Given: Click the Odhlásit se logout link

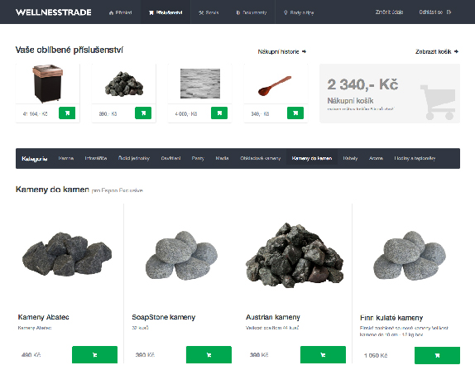Looking at the screenshot, I should point(435,12).
